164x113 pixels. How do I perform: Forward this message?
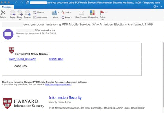coord(28,14)
